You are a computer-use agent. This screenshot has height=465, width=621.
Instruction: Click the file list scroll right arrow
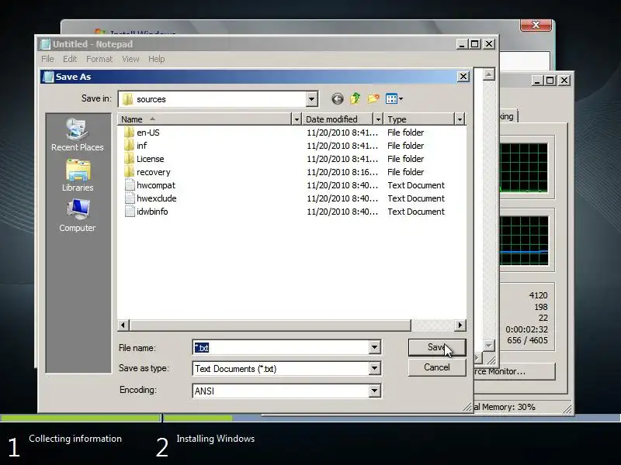coord(460,325)
